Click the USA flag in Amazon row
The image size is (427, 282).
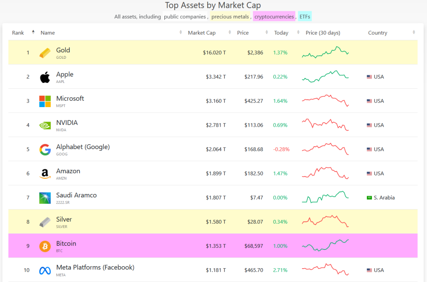tap(369, 174)
